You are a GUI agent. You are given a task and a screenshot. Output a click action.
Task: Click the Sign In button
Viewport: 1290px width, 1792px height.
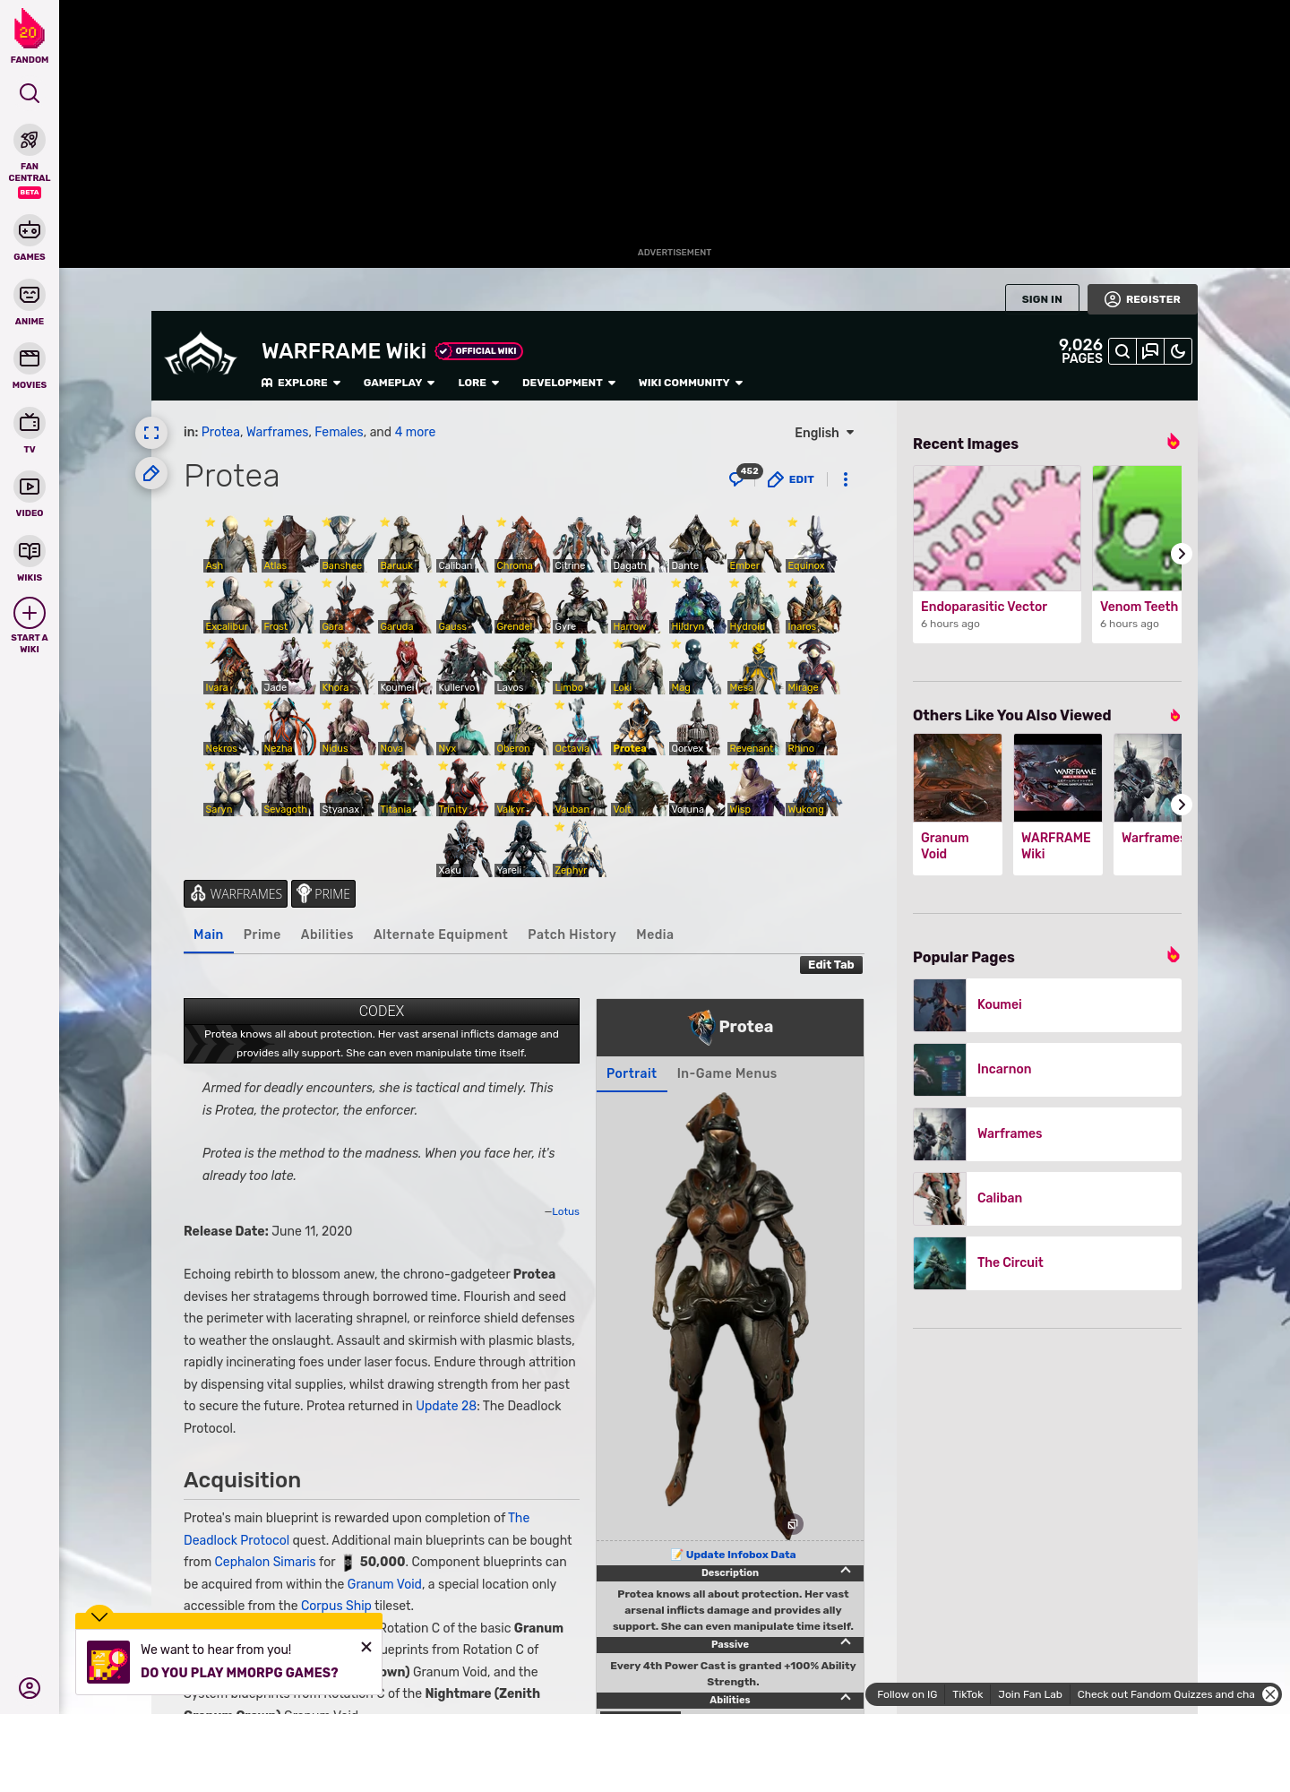[x=1042, y=299]
